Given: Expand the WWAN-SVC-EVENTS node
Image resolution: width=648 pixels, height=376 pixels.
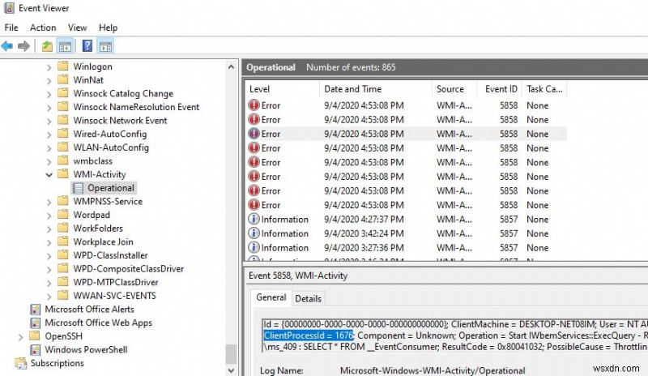Looking at the screenshot, I should point(49,296).
